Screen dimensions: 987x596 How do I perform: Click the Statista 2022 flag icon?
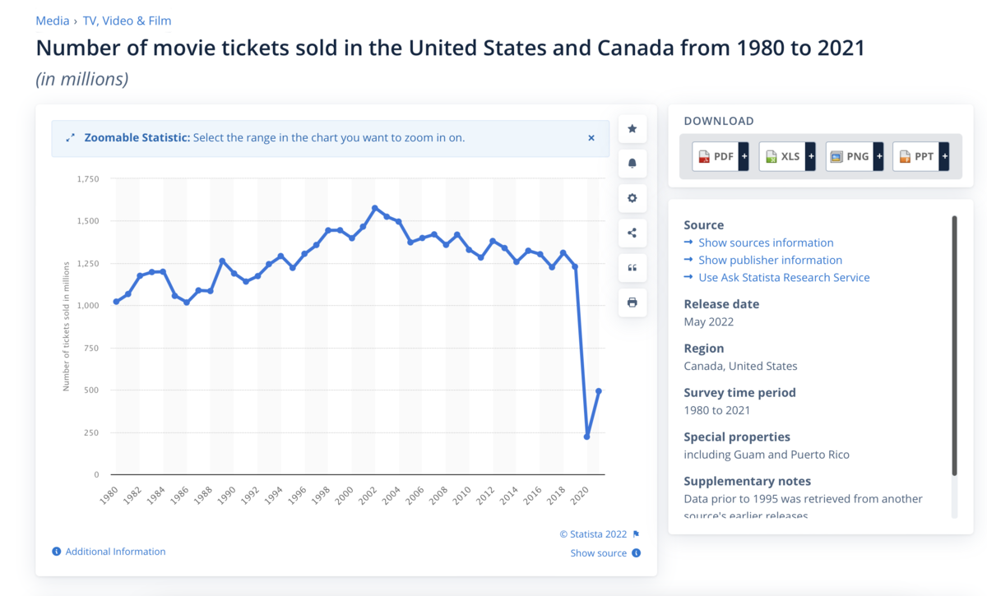point(636,534)
